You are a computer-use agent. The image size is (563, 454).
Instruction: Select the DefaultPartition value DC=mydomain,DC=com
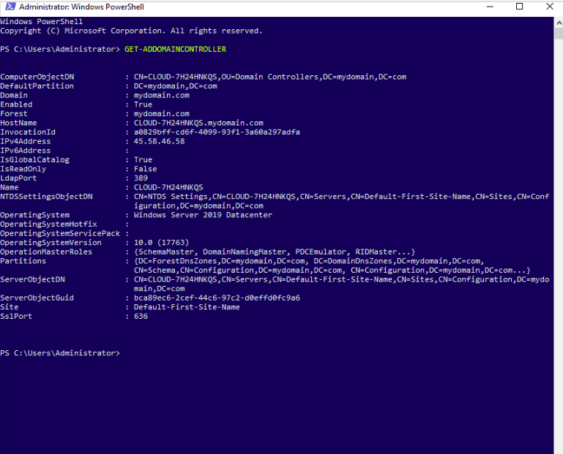pos(175,86)
